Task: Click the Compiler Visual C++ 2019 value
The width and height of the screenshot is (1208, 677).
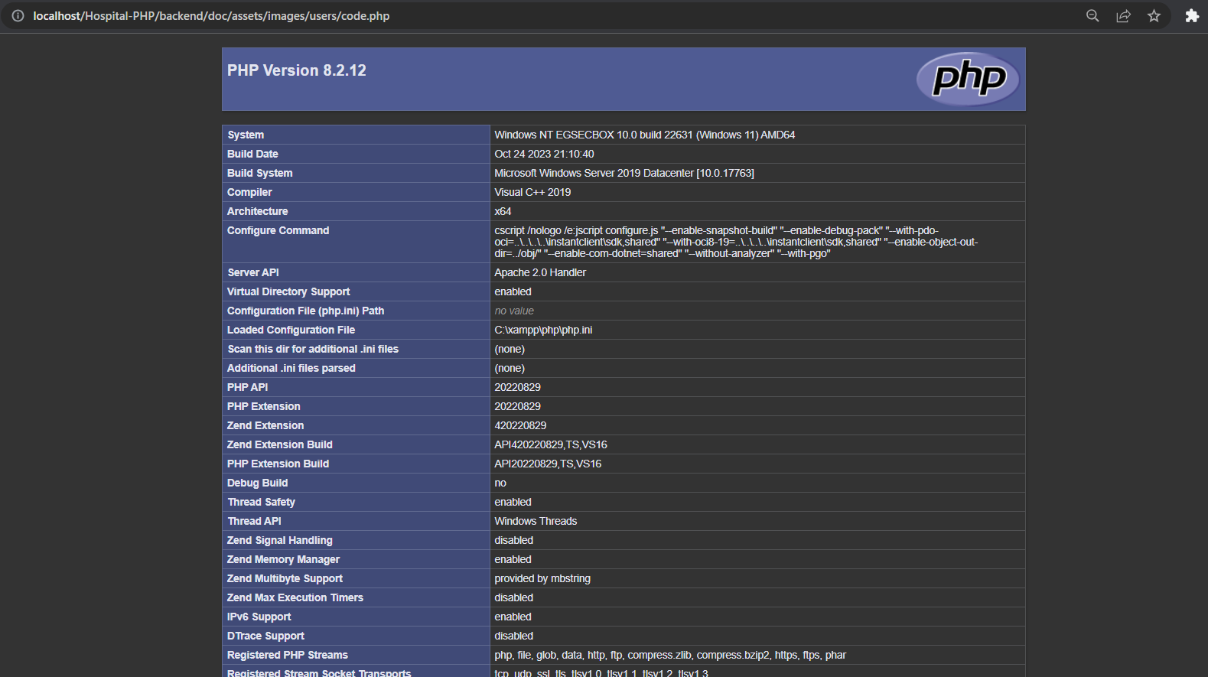Action: [532, 192]
